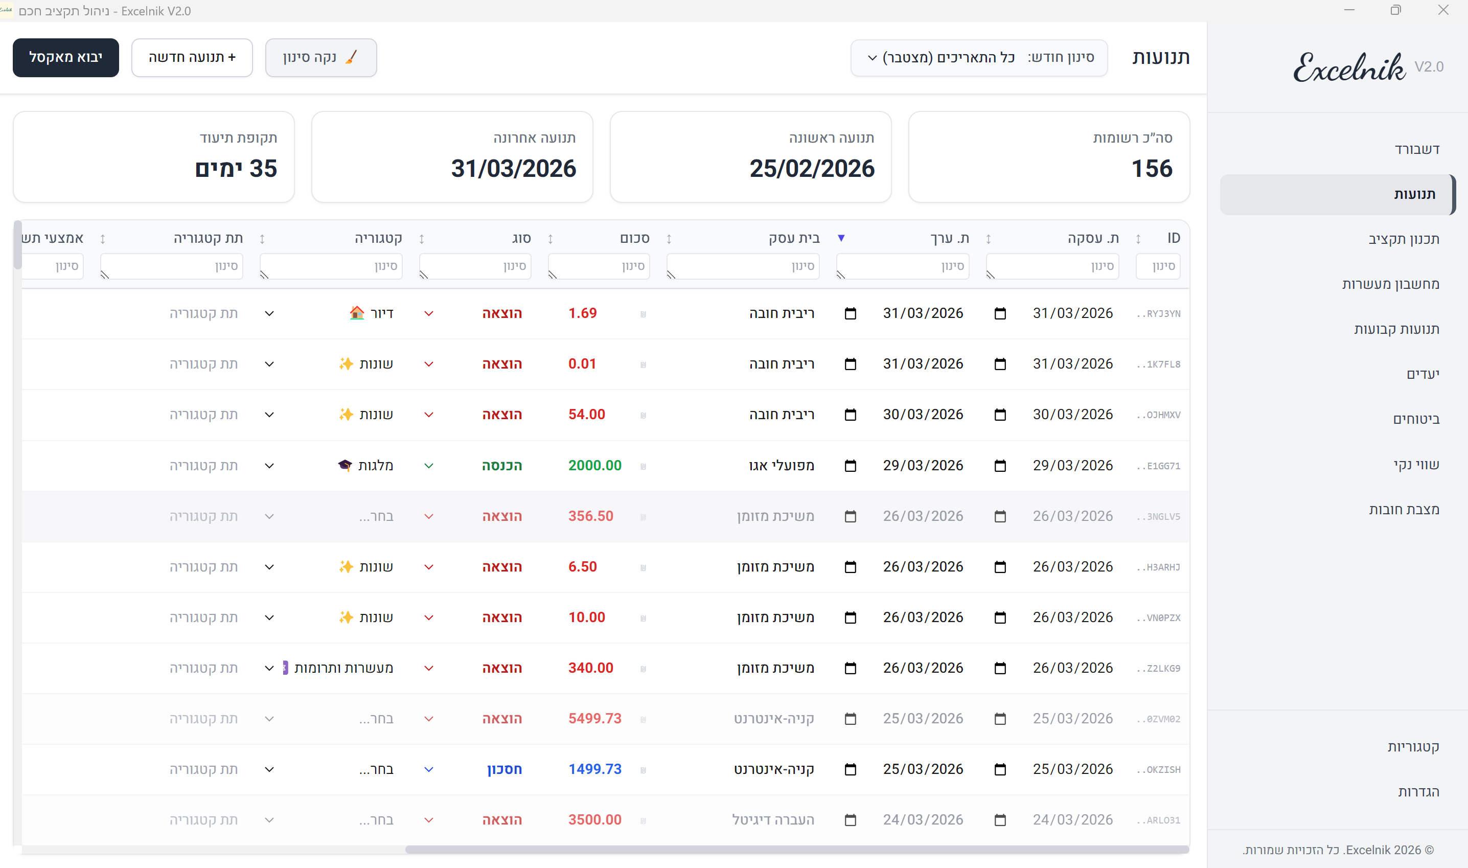The image size is (1468, 868).
Task: Sort by ID using its sort arrows
Action: (1138, 239)
